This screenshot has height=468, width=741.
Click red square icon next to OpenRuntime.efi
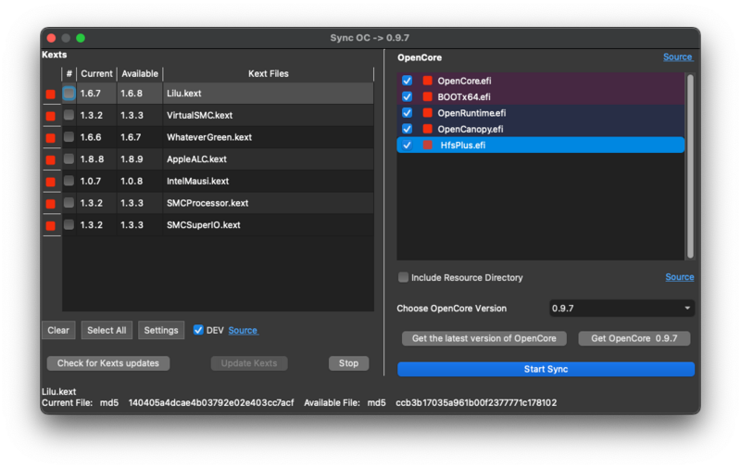428,112
